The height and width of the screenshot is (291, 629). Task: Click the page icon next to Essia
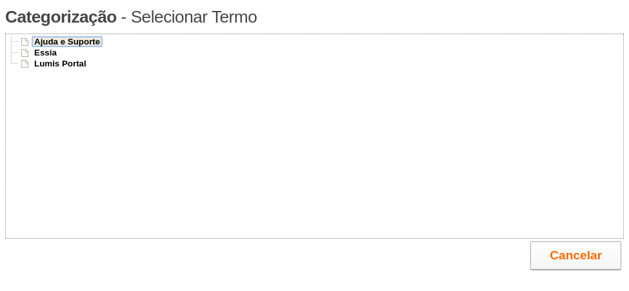(25, 52)
